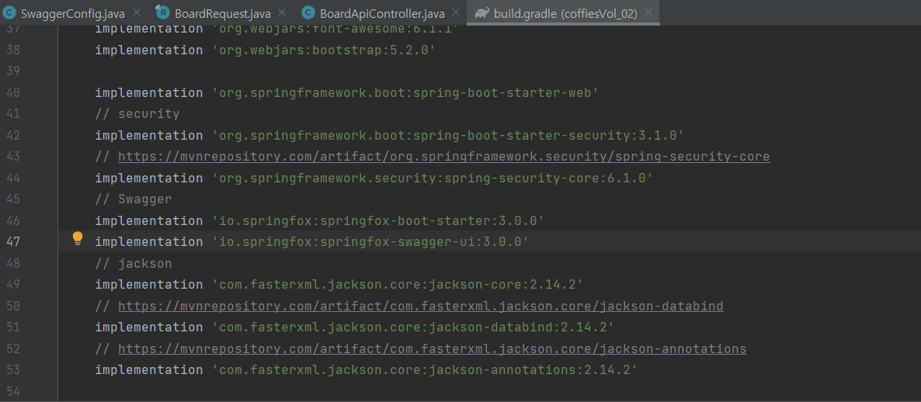Close the SwaggerConfig.java tab
Image resolution: width=921 pixels, height=402 pixels.
pos(137,13)
